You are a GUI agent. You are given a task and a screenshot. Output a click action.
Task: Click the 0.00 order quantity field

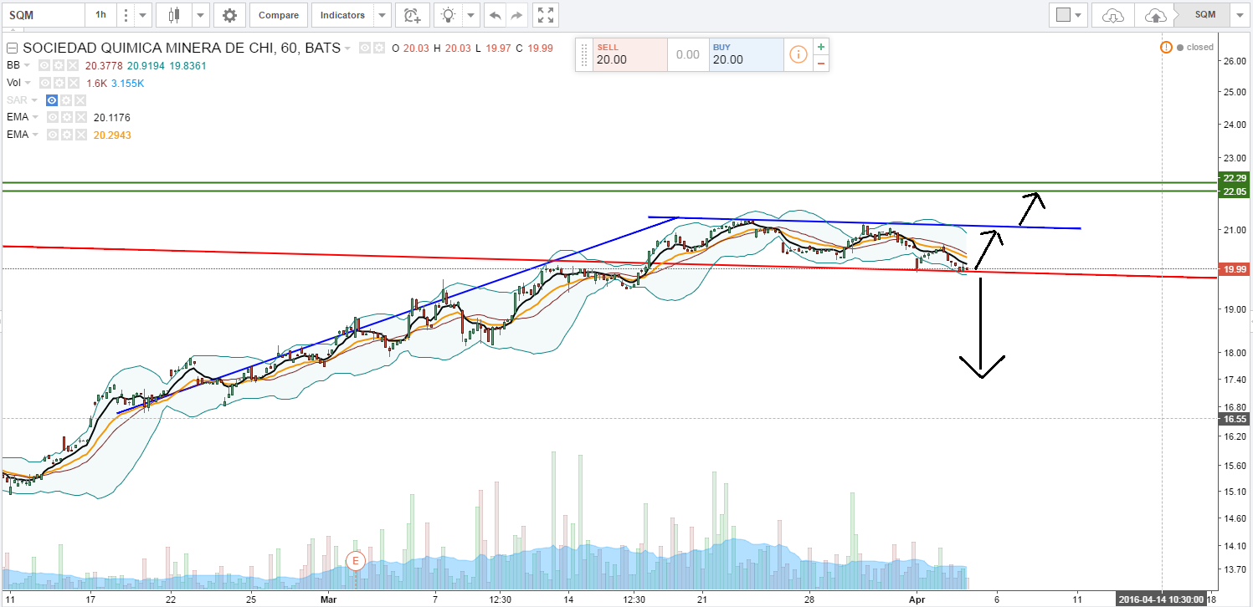pos(688,54)
